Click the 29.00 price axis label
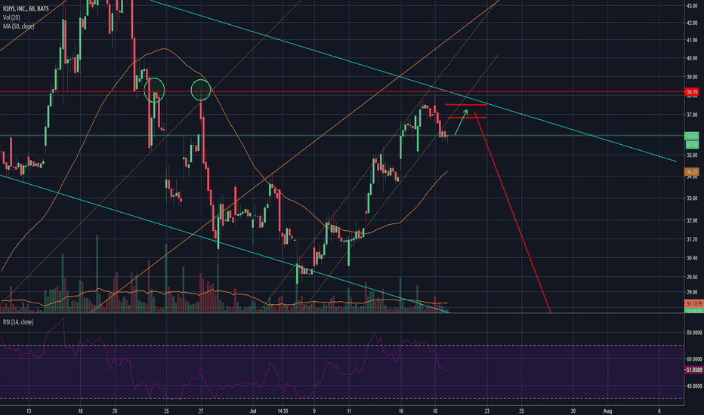704x415 pixels. (691, 293)
